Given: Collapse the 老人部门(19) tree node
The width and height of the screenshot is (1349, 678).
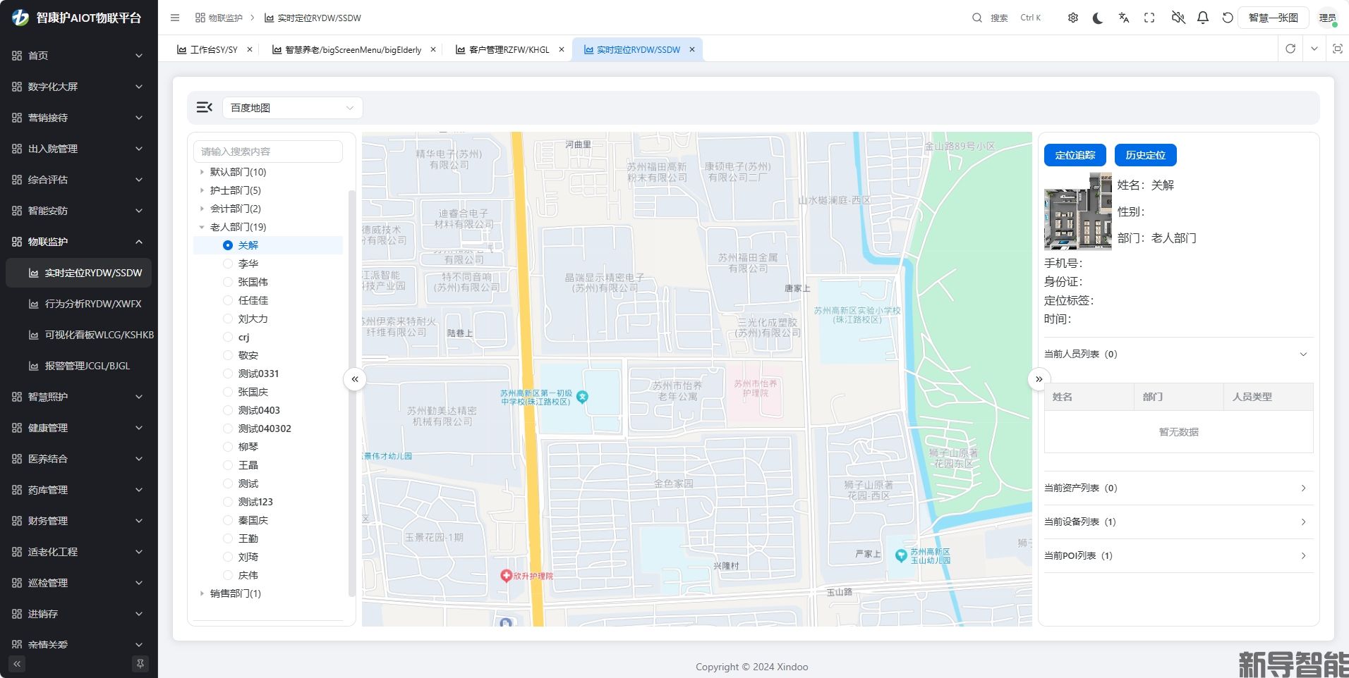Looking at the screenshot, I should pyautogui.click(x=201, y=226).
